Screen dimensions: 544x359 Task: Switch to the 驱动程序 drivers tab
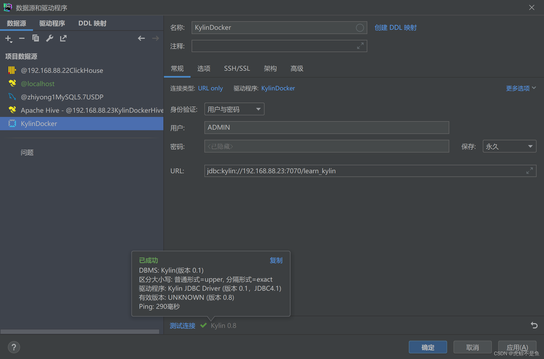[x=52, y=23]
